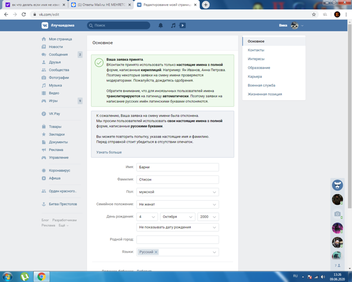
Task: Click the VK search box
Action: pos(118,26)
